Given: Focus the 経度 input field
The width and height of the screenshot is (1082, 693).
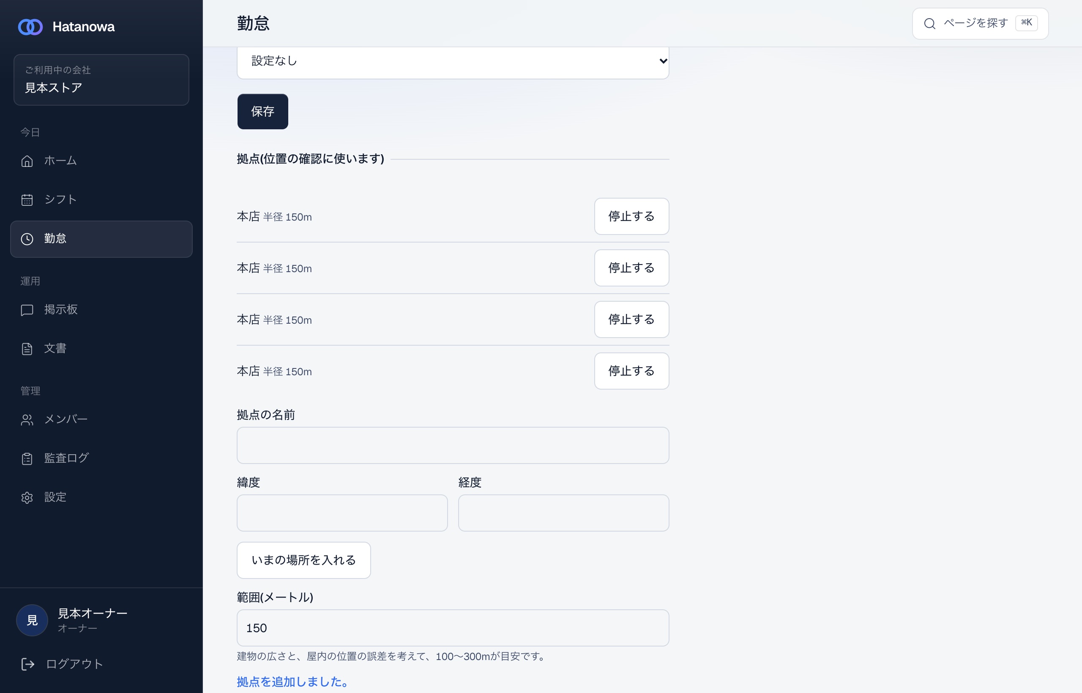Looking at the screenshot, I should click(x=563, y=513).
